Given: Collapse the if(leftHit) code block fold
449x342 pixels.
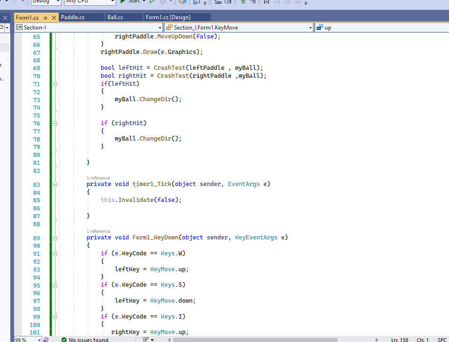Looking at the screenshot, I should pyautogui.click(x=55, y=84).
